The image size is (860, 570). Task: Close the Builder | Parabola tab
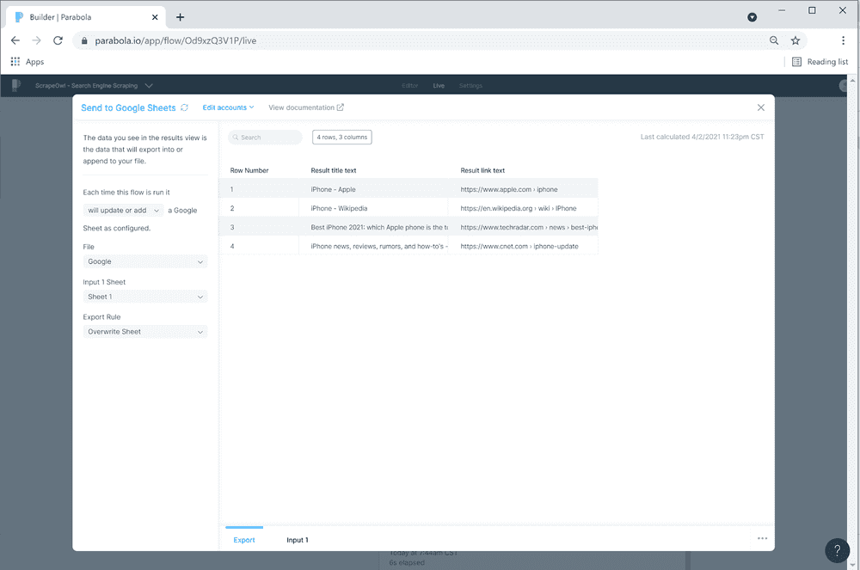[x=155, y=17]
